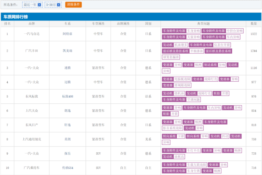262x175 pixels.
Task: Remove the 5-30万 filter with its X icon
Action: [x=58, y=5]
